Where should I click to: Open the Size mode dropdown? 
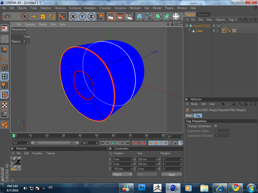click(147, 174)
